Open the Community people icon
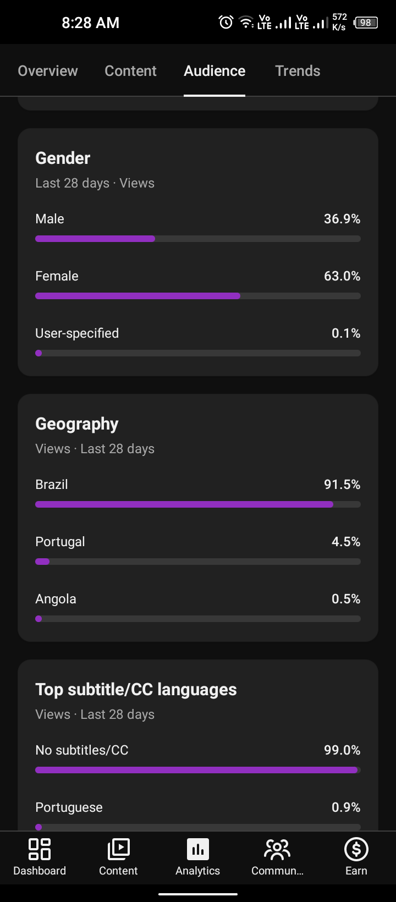 (277, 849)
